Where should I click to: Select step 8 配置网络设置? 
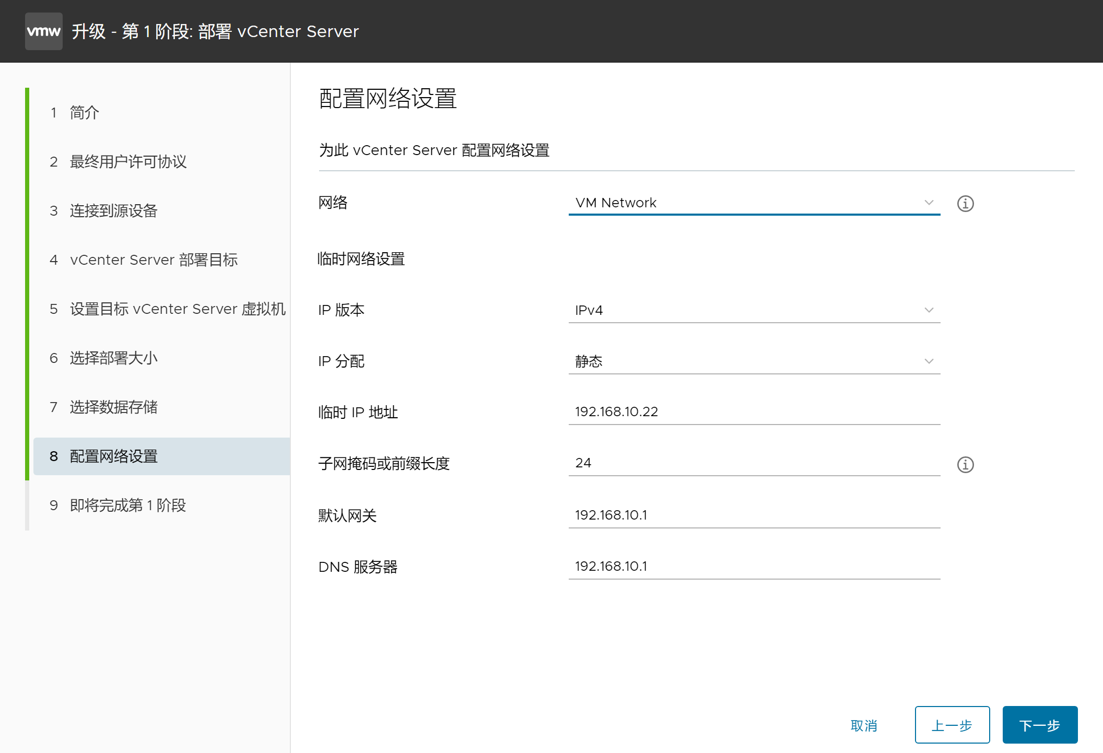tap(162, 456)
